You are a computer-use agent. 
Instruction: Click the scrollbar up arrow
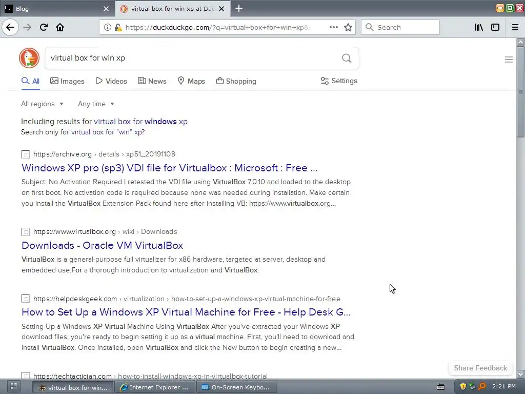[520, 42]
